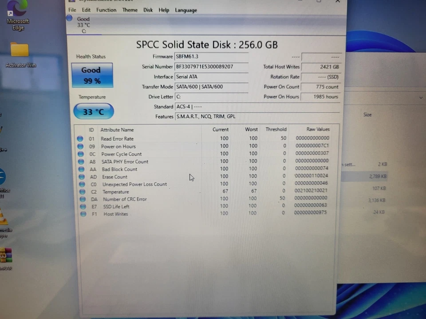
Task: Click the status dot for SATA PHY Error Count
Action: coord(81,162)
